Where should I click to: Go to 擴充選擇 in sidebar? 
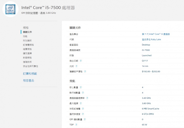click(x=27, y=53)
